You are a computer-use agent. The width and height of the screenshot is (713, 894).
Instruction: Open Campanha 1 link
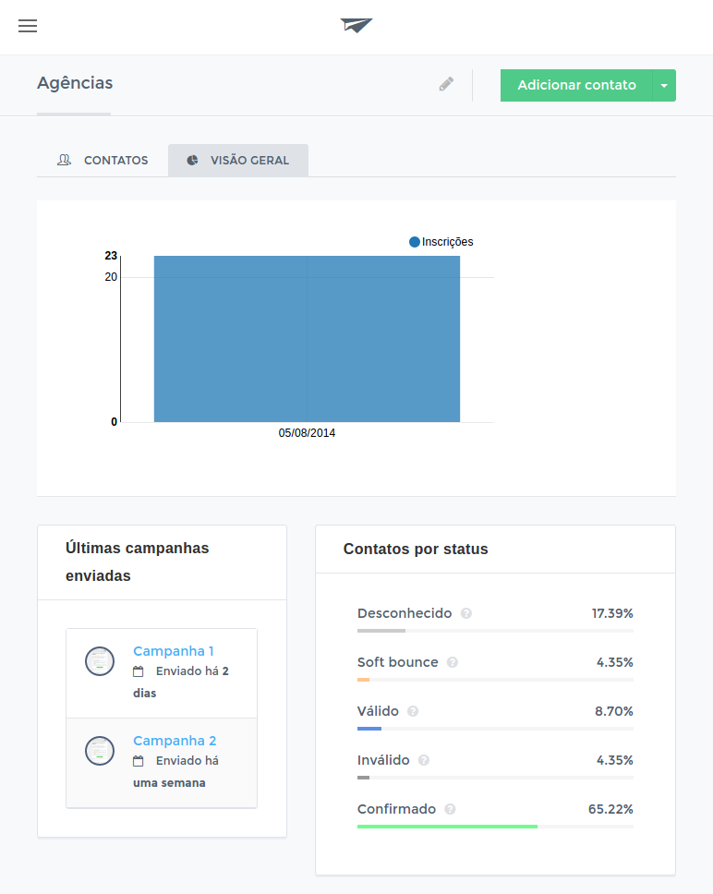point(174,651)
